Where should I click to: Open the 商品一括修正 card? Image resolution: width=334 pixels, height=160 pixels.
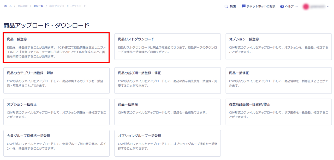[279, 80]
